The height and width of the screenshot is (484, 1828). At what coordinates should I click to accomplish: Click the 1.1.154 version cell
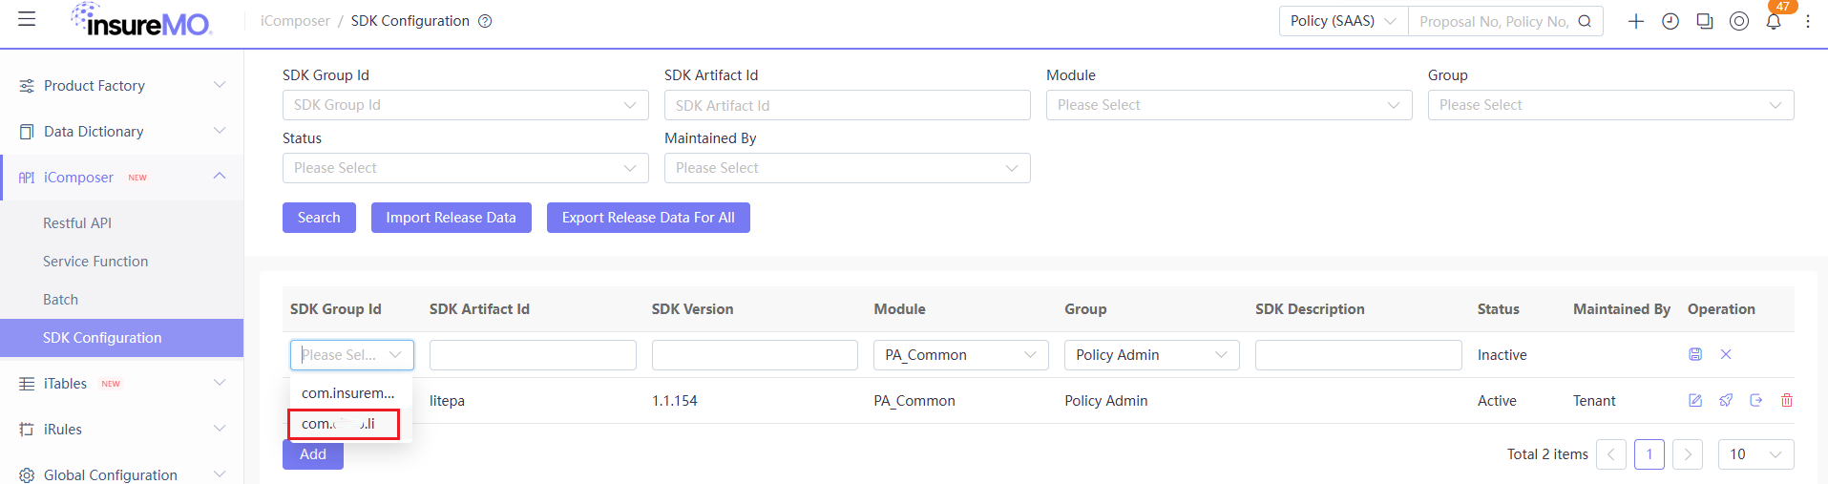tap(675, 401)
